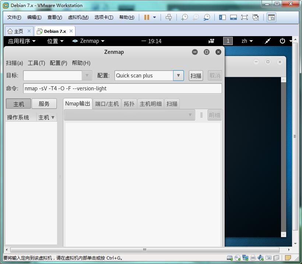Expand the 目标 target history dropdown arrow

click(87, 76)
